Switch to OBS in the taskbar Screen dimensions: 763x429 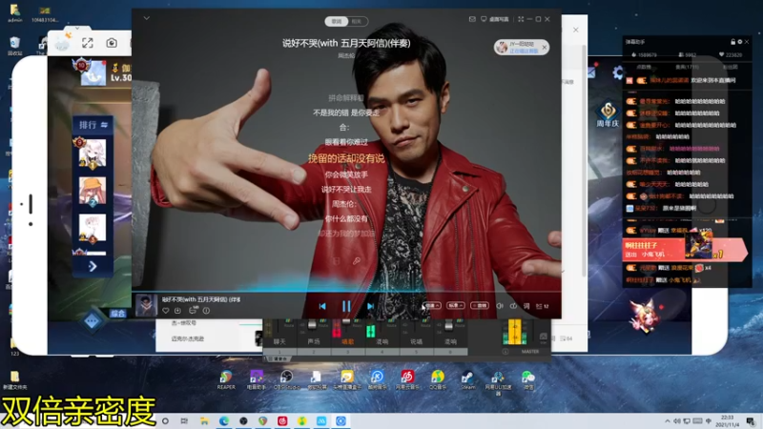(x=243, y=421)
